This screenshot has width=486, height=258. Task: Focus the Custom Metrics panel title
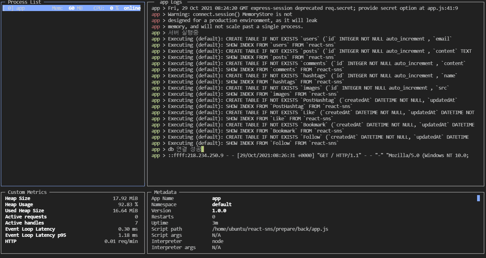click(x=27, y=192)
